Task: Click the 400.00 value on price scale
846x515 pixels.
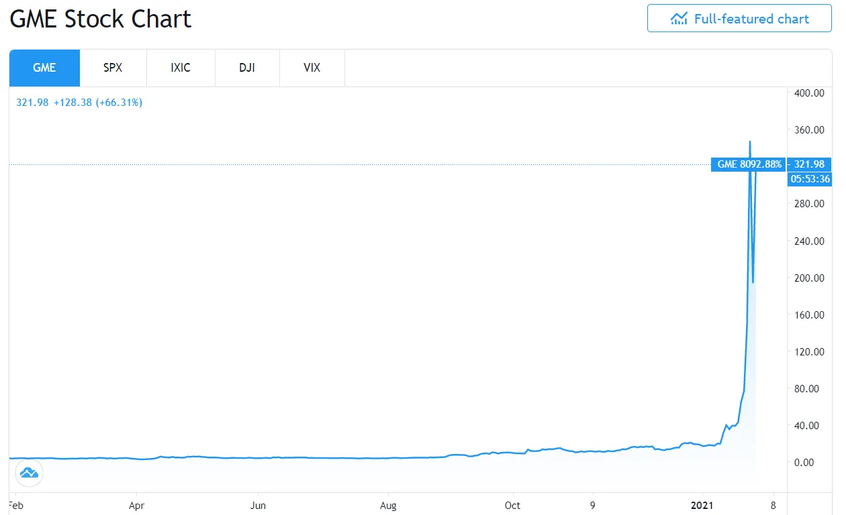Action: (810, 93)
